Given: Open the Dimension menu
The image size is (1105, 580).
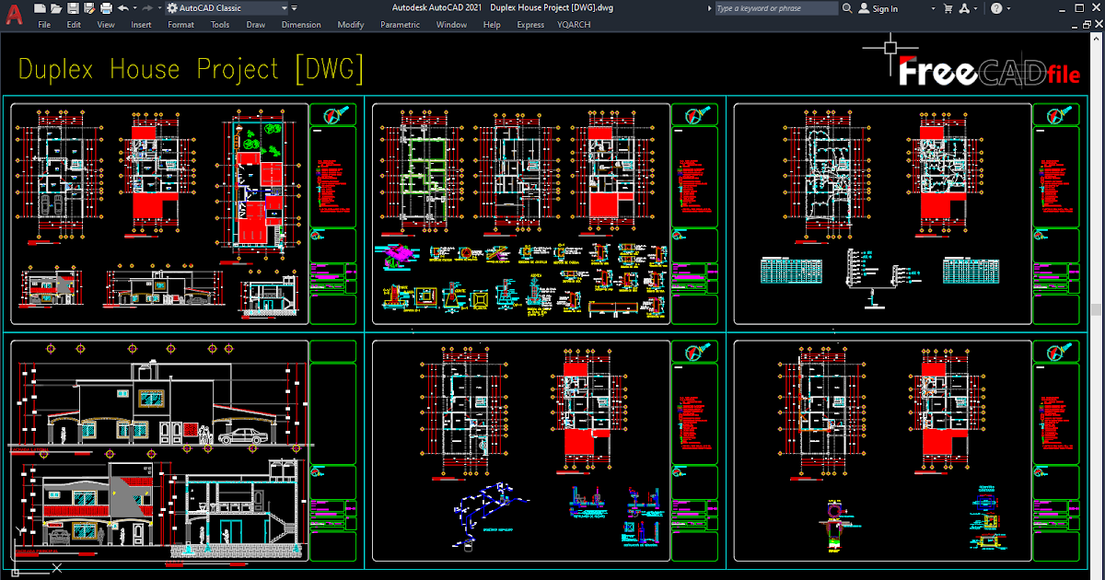Looking at the screenshot, I should [x=301, y=25].
